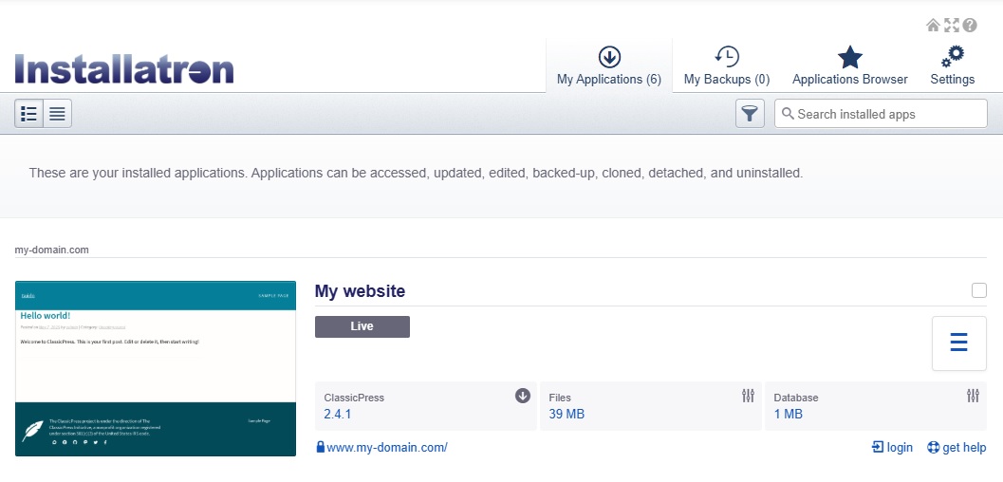Click the filter funnel icon

pos(750,114)
